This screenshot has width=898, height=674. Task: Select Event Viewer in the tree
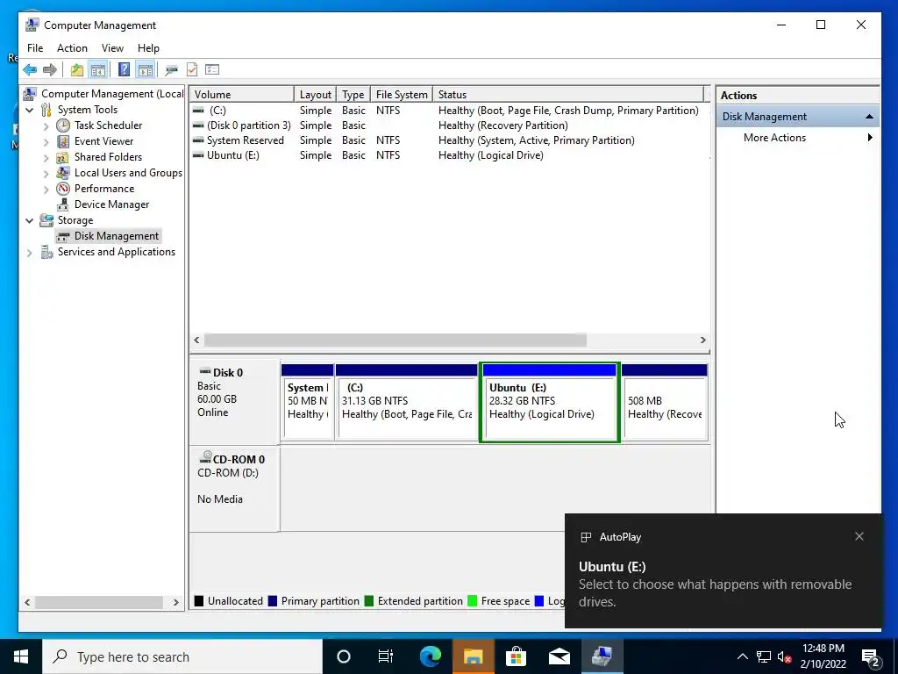pyautogui.click(x=103, y=141)
